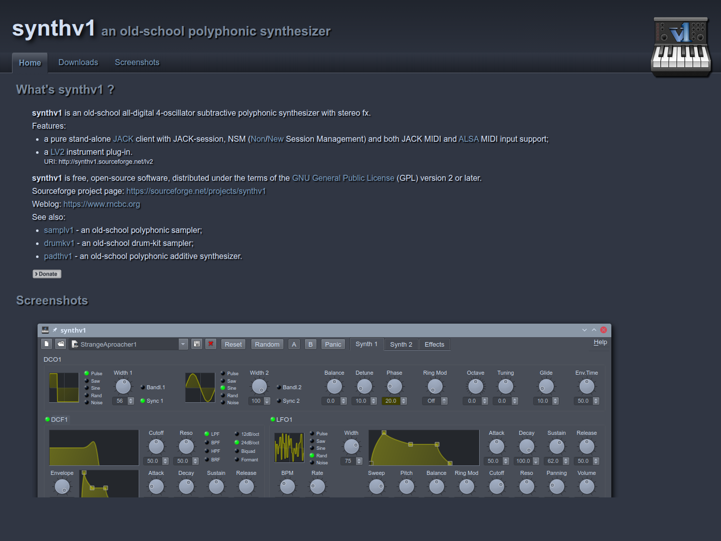
Task: Click the small keyboard icon in synthv1 title bar
Action: [45, 330]
